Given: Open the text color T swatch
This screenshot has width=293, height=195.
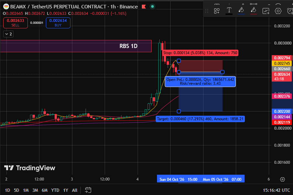Looking at the screenshot, I should coord(229,11).
